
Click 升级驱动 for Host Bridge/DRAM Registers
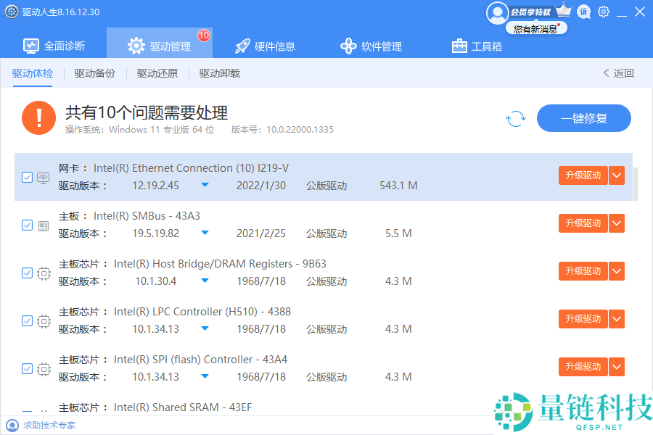tap(583, 271)
